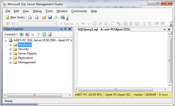Click the Stop icon in Object Explorer
The image size is (175, 106).
(33, 35)
